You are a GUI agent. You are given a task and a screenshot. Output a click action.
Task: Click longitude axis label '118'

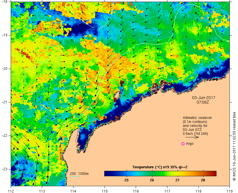[198, 191]
